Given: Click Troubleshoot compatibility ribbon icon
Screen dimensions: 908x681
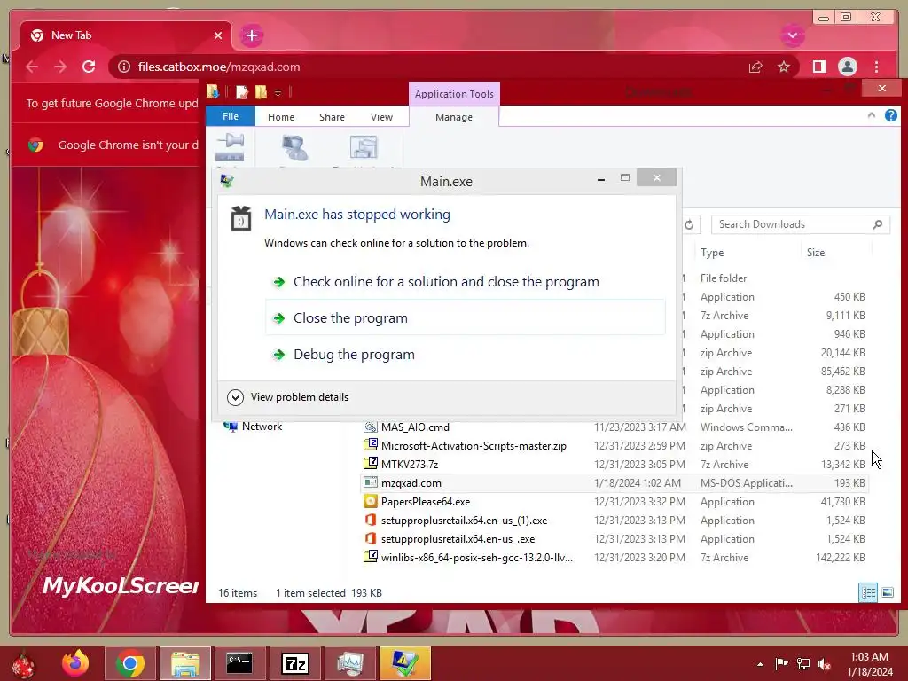Looking at the screenshot, I should point(364,148).
